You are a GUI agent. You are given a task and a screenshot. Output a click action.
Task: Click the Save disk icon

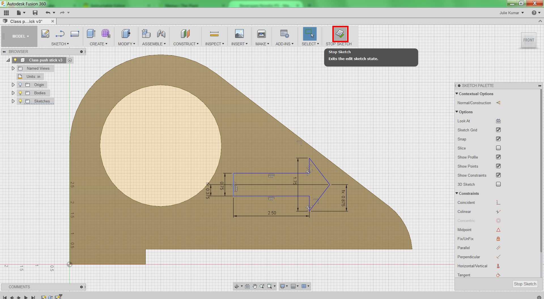coord(35,13)
